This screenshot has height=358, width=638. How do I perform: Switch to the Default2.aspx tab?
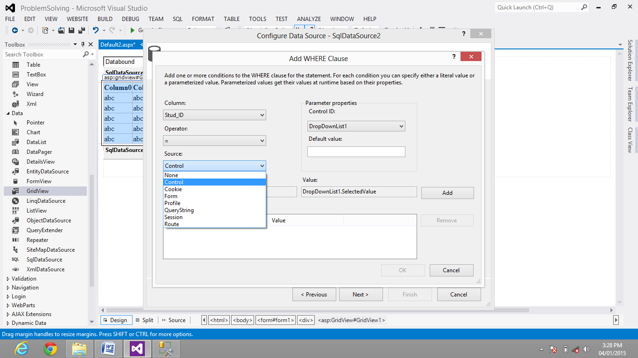click(x=118, y=45)
